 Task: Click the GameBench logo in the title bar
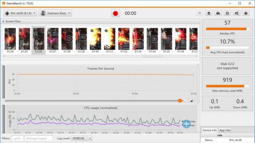click(4, 3)
